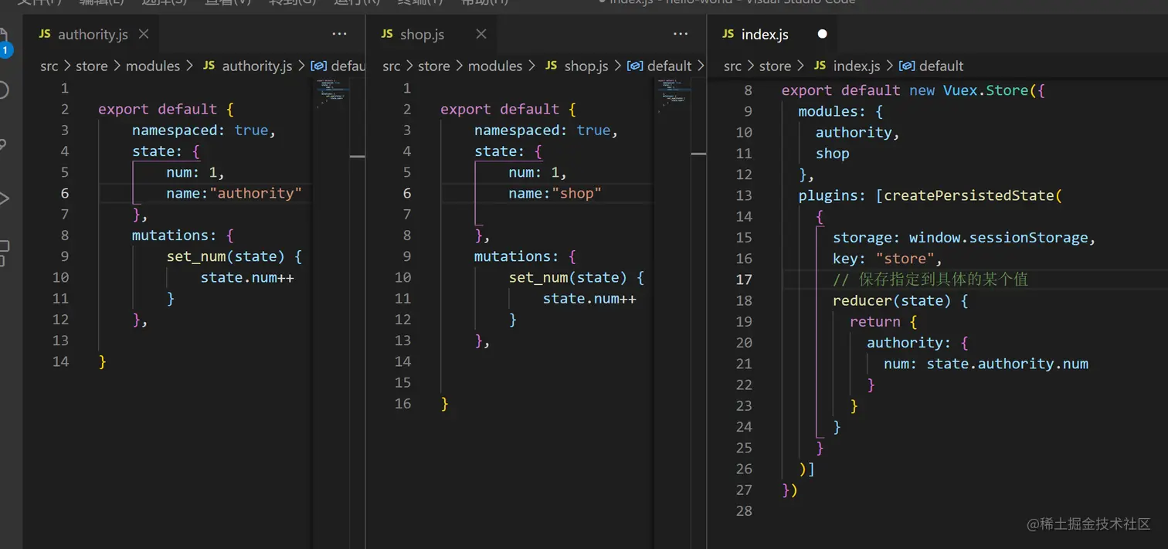Switch to the shop.js tab
1168x549 pixels.
pyautogui.click(x=433, y=34)
